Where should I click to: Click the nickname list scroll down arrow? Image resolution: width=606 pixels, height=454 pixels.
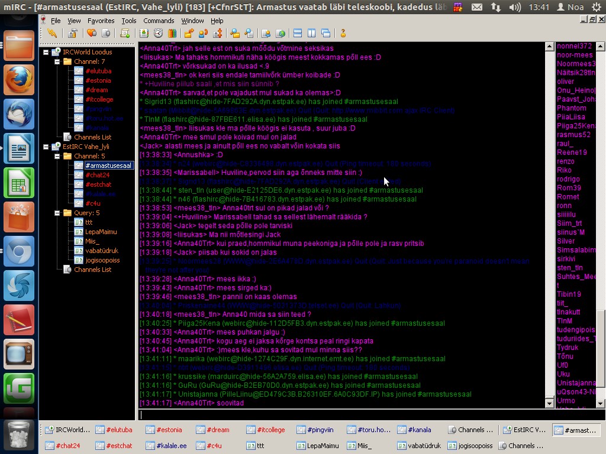click(600, 403)
